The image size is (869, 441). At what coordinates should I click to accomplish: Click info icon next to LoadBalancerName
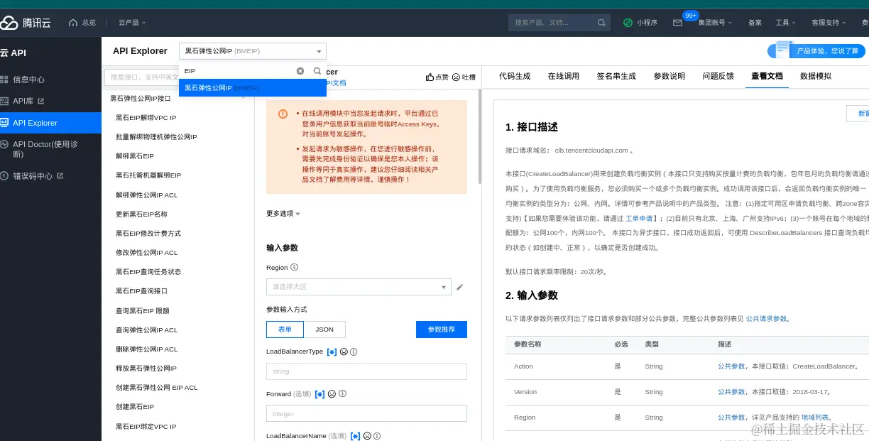[377, 436]
